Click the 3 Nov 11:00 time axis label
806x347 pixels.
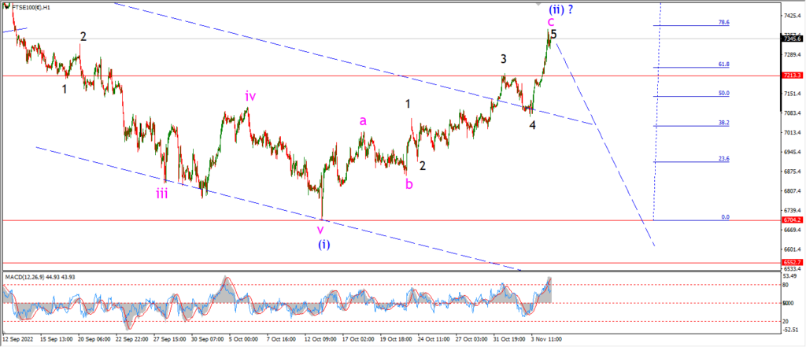(x=546, y=340)
